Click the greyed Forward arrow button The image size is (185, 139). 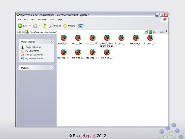tap(35, 26)
